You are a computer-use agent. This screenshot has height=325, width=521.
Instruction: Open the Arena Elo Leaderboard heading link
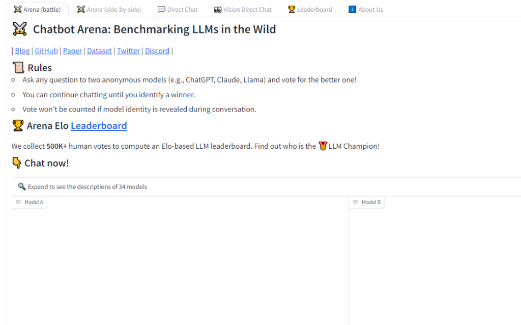coord(99,126)
